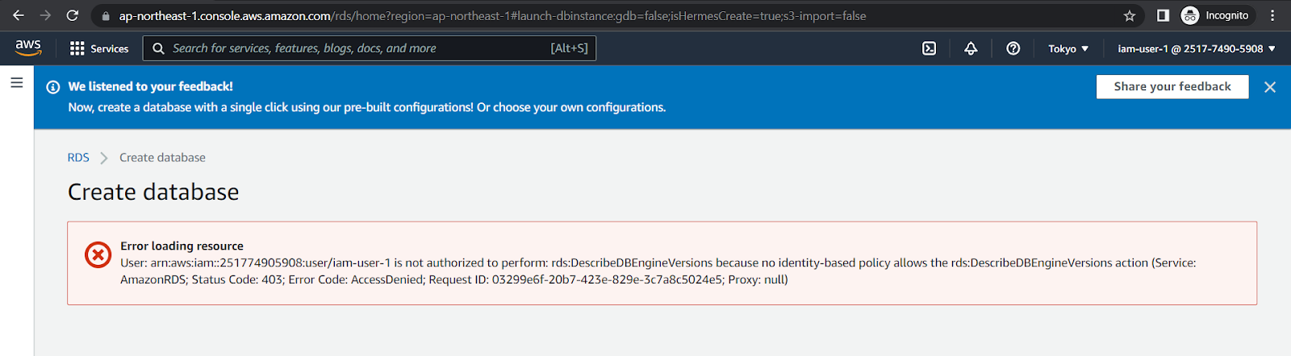Image resolution: width=1291 pixels, height=356 pixels.
Task: Open the Tokyo region dropdown
Action: (x=1068, y=48)
